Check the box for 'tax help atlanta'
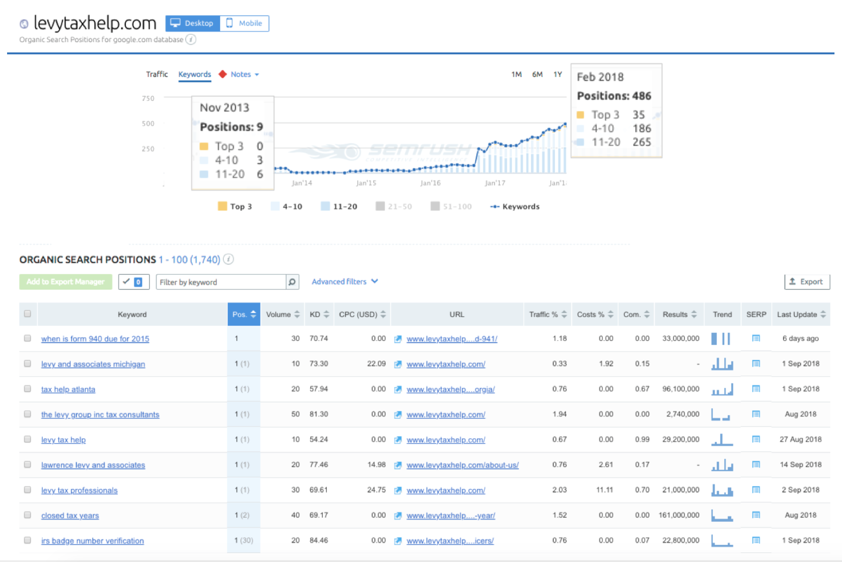842x562 pixels. pos(27,388)
